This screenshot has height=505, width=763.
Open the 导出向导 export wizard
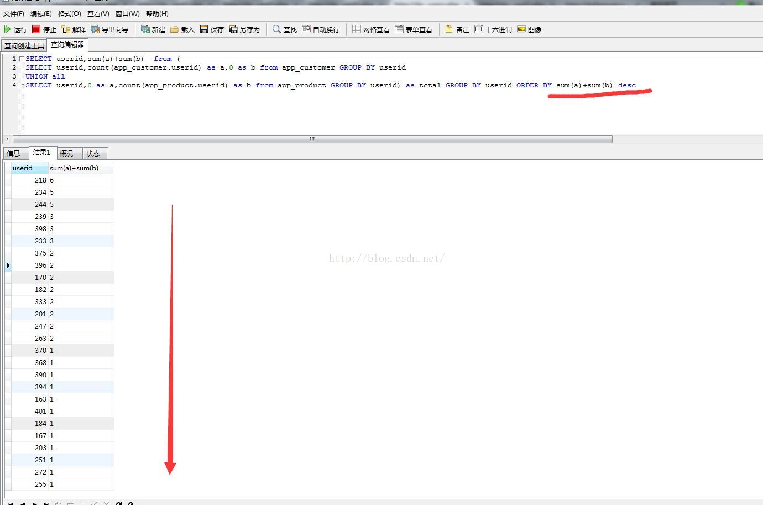pos(109,29)
